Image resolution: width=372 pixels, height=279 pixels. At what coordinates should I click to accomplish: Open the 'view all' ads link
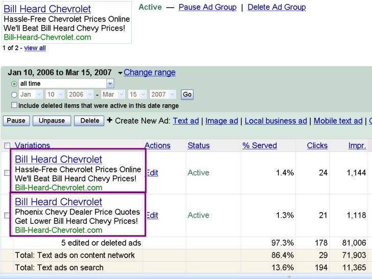coord(35,48)
